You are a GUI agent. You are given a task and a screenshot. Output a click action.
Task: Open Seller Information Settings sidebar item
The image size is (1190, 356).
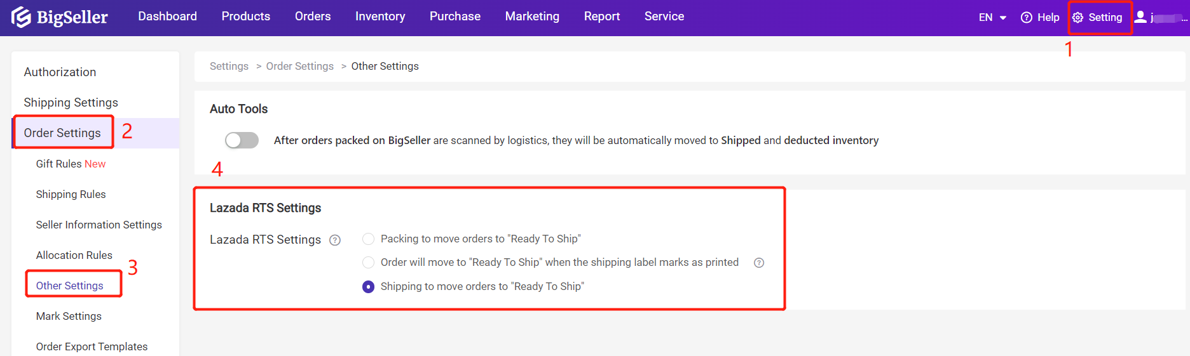(99, 225)
